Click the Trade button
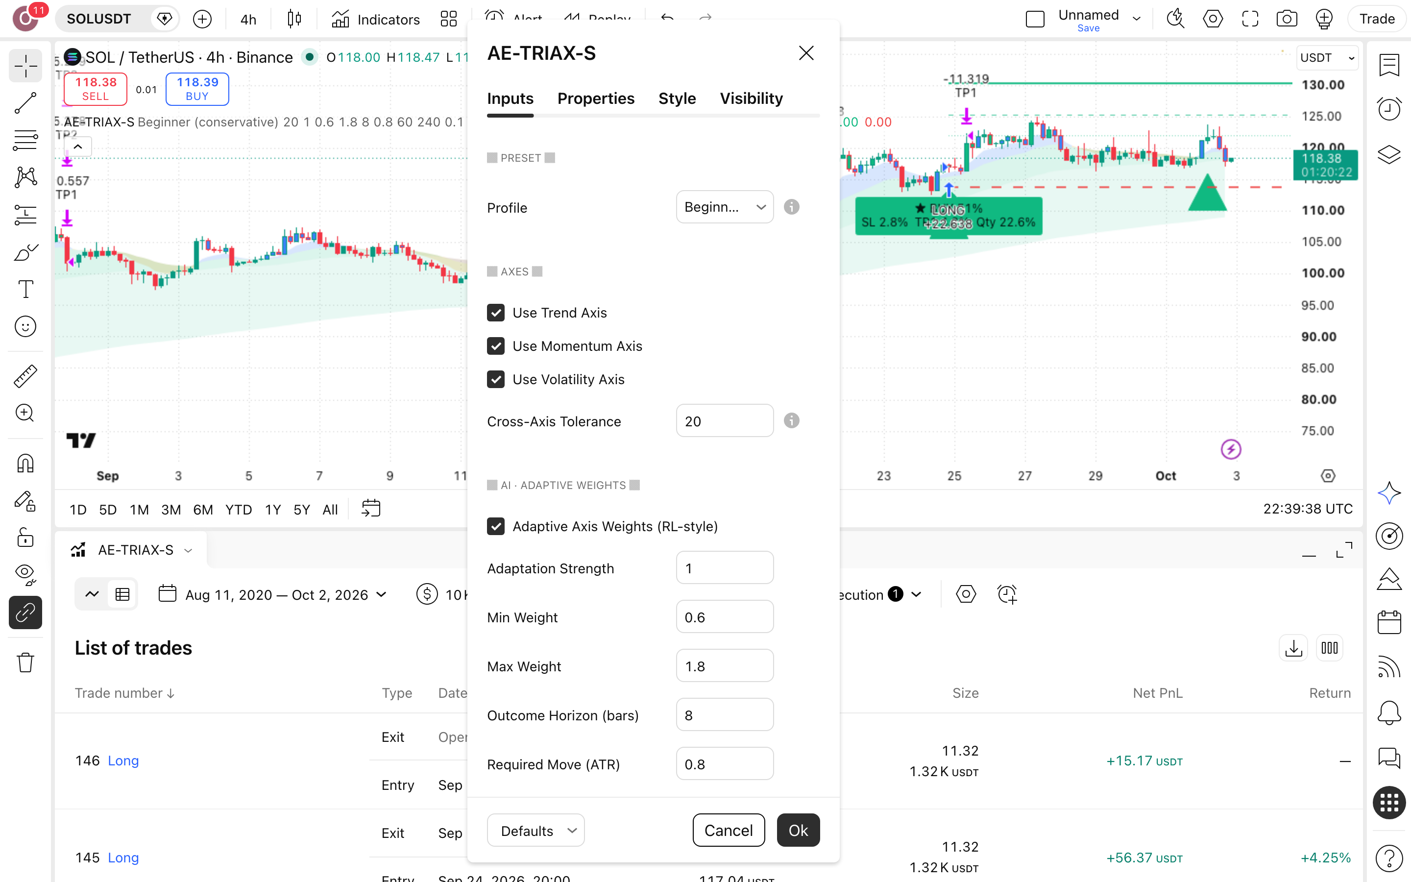Screen dimensions: 1411x882 tap(1377, 19)
